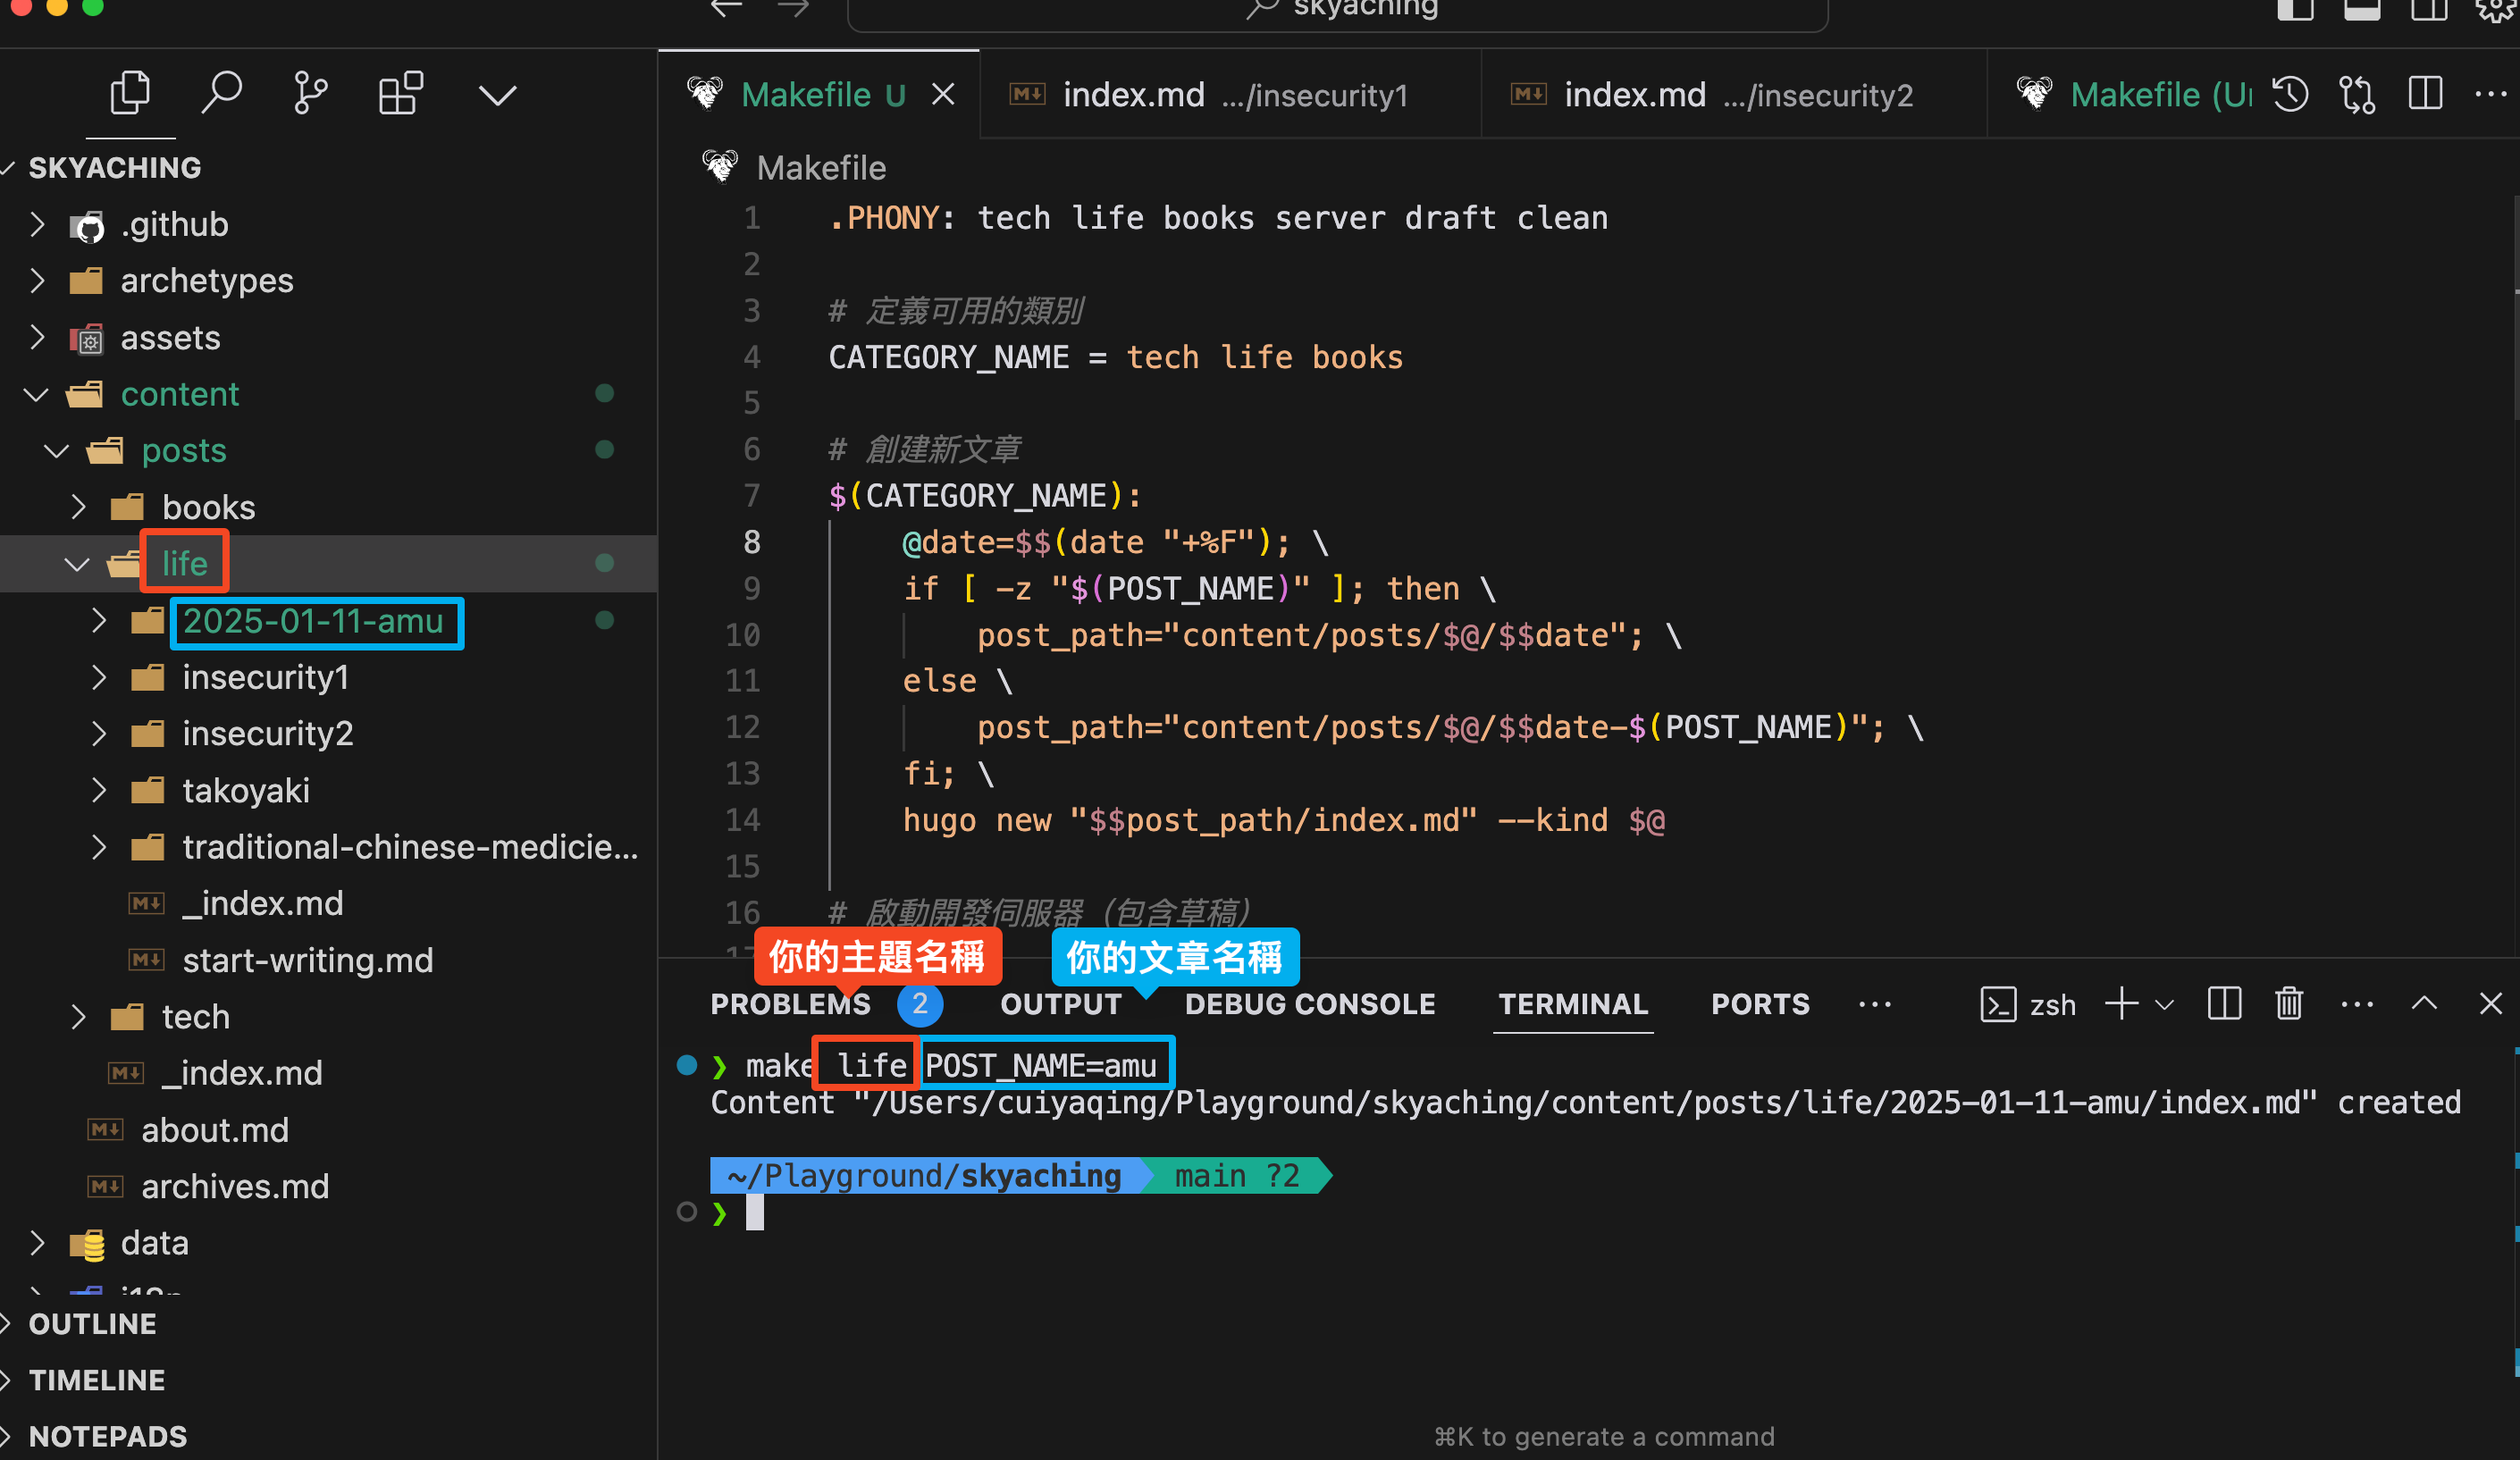Switch to the OUTPUT panel tab
2520x1460 pixels.
coord(1061,1004)
